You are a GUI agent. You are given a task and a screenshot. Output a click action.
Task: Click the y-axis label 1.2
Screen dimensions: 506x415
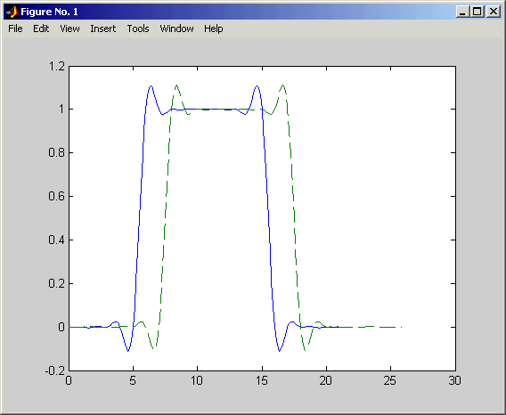click(x=56, y=67)
